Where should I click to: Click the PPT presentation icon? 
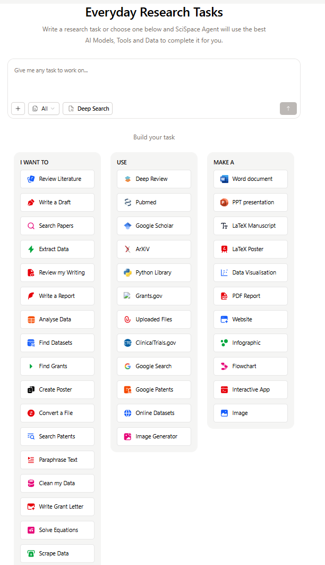pos(224,203)
